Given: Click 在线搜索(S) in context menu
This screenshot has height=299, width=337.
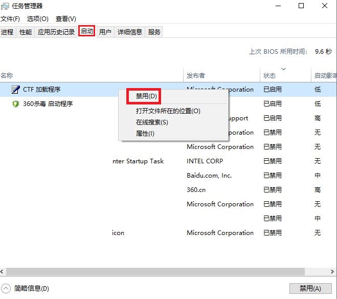Looking at the screenshot, I should 152,122.
